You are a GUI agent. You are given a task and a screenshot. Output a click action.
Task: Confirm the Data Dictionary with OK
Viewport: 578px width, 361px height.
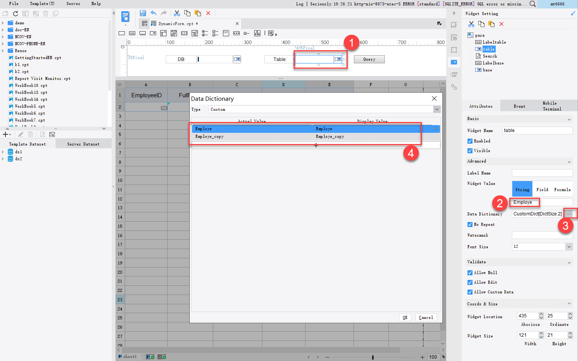tap(405, 317)
